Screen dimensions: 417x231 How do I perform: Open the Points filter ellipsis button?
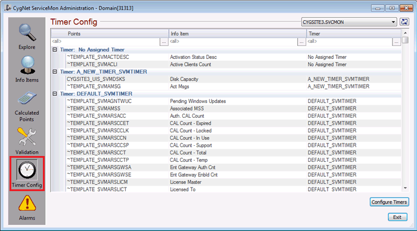164,42
